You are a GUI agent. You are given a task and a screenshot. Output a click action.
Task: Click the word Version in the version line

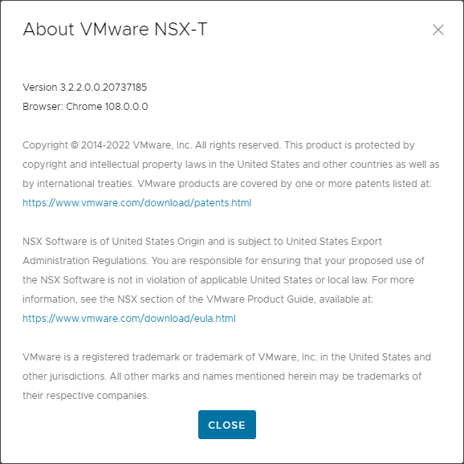[40, 88]
